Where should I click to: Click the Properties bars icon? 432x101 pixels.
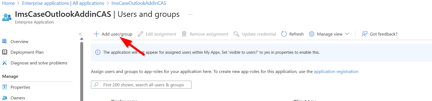[5, 87]
